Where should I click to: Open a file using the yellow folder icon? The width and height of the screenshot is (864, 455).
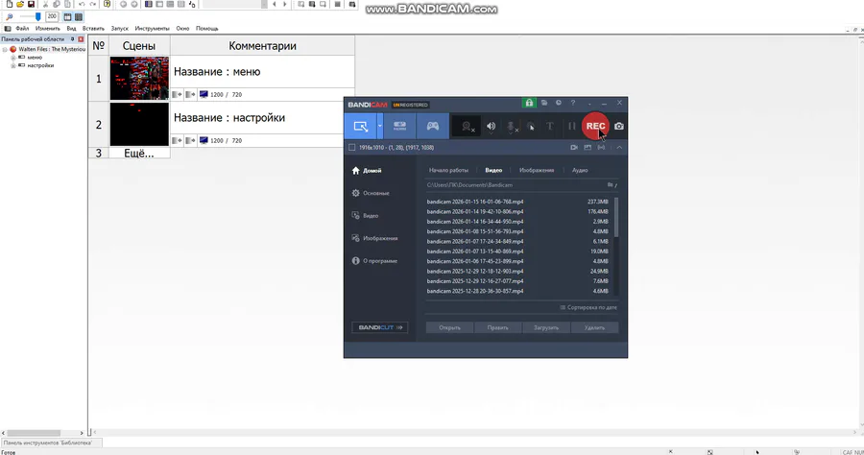click(20, 4)
